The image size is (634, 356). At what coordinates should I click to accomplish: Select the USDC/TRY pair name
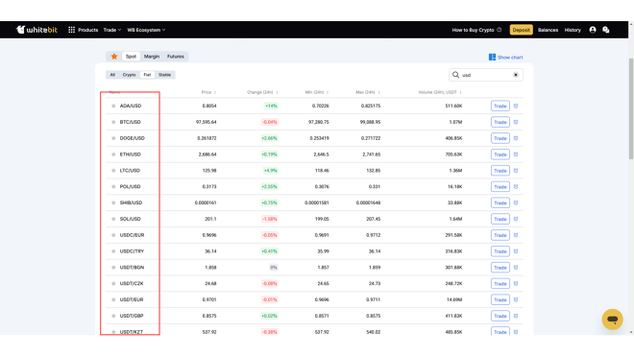[132, 251]
